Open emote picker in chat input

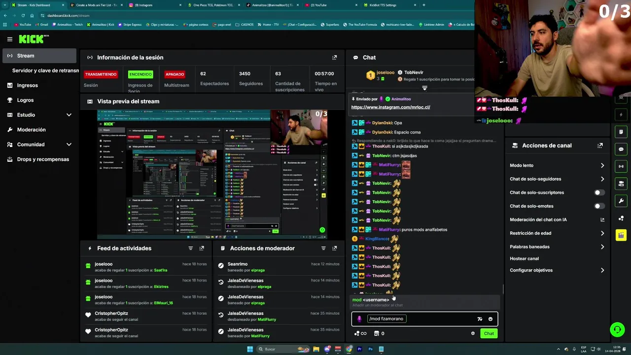(x=491, y=319)
